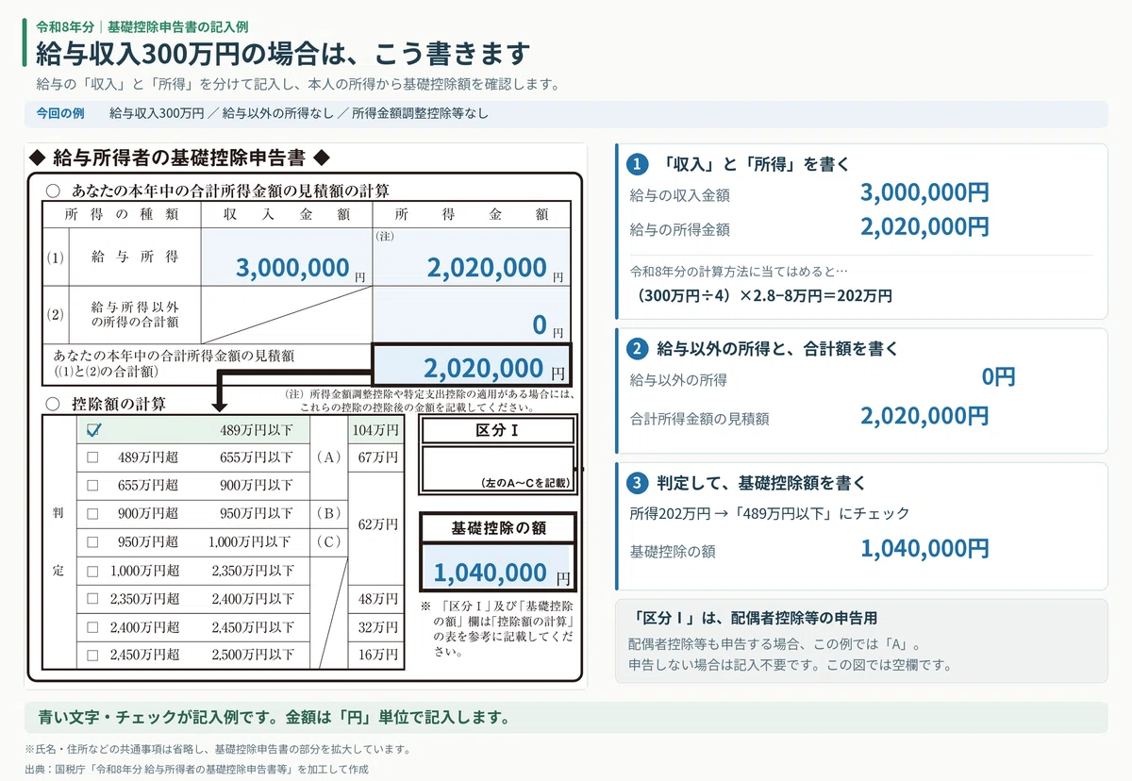Image resolution: width=1132 pixels, height=781 pixels.
Task: Select the 62万円 deduction cell
Action: pyautogui.click(x=375, y=528)
